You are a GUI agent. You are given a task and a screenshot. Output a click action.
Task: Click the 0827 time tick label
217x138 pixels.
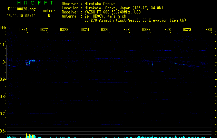[146, 29]
